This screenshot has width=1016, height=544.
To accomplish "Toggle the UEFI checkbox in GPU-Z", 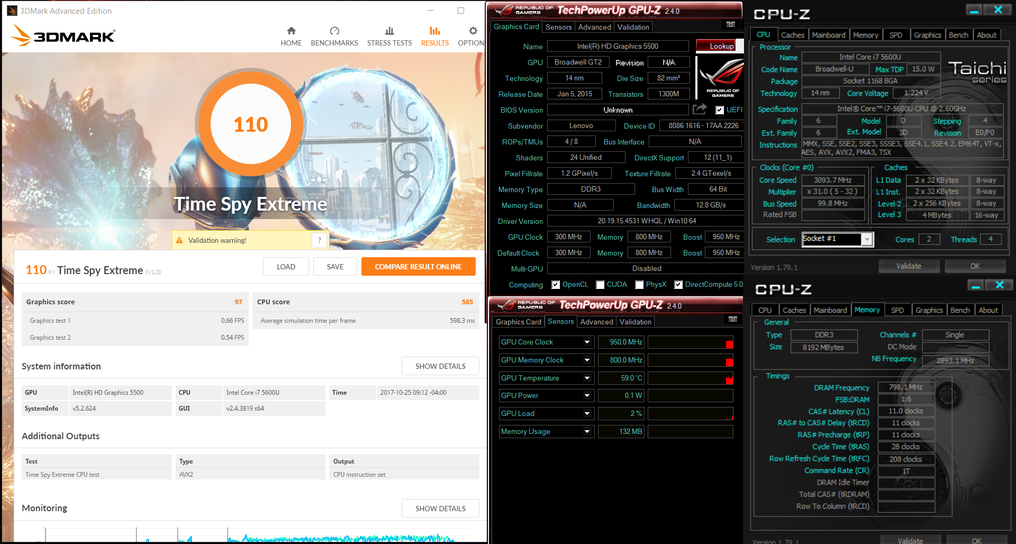I will point(720,110).
